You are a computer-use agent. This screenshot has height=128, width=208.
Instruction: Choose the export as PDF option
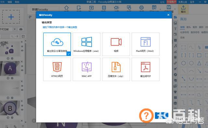coord(146,69)
